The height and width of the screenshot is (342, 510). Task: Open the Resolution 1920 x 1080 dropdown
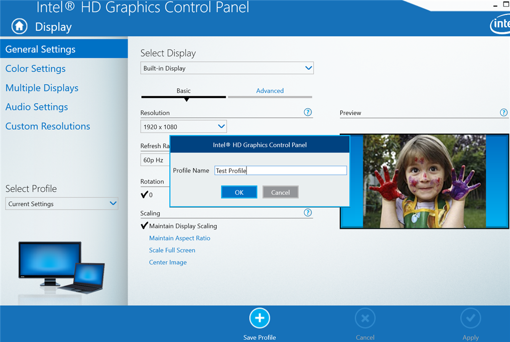pos(183,127)
